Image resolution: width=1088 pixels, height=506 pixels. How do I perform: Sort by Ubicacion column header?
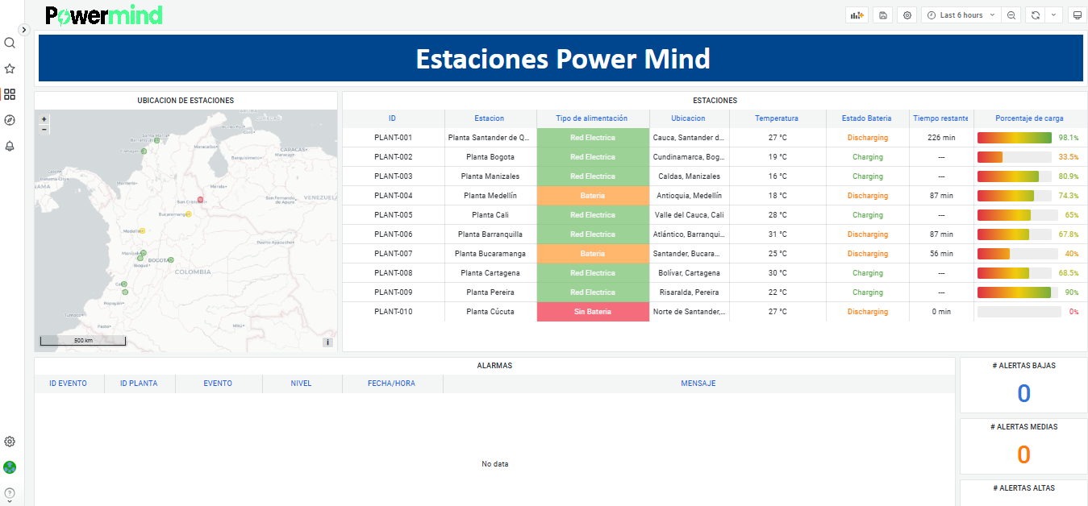688,118
